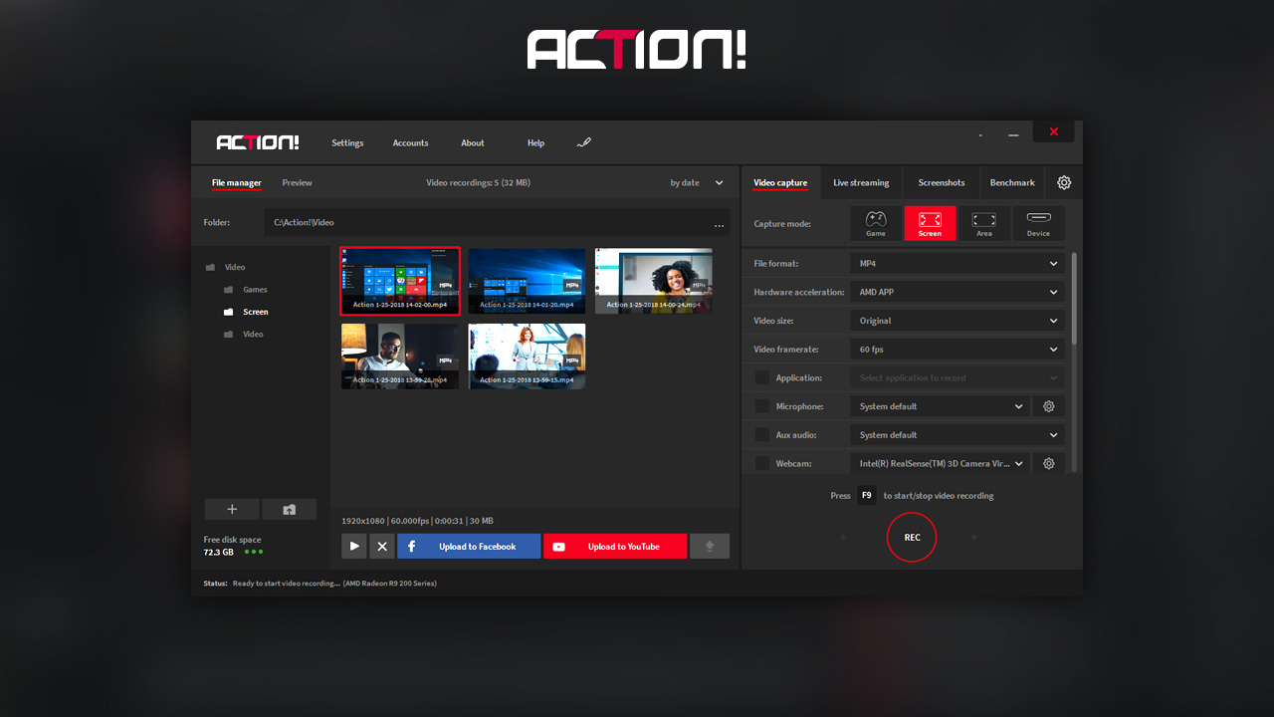Select thumbnail Action 1-25-2018 14-01-20.mp4
Screen dimensions: 1274x717
click(527, 281)
